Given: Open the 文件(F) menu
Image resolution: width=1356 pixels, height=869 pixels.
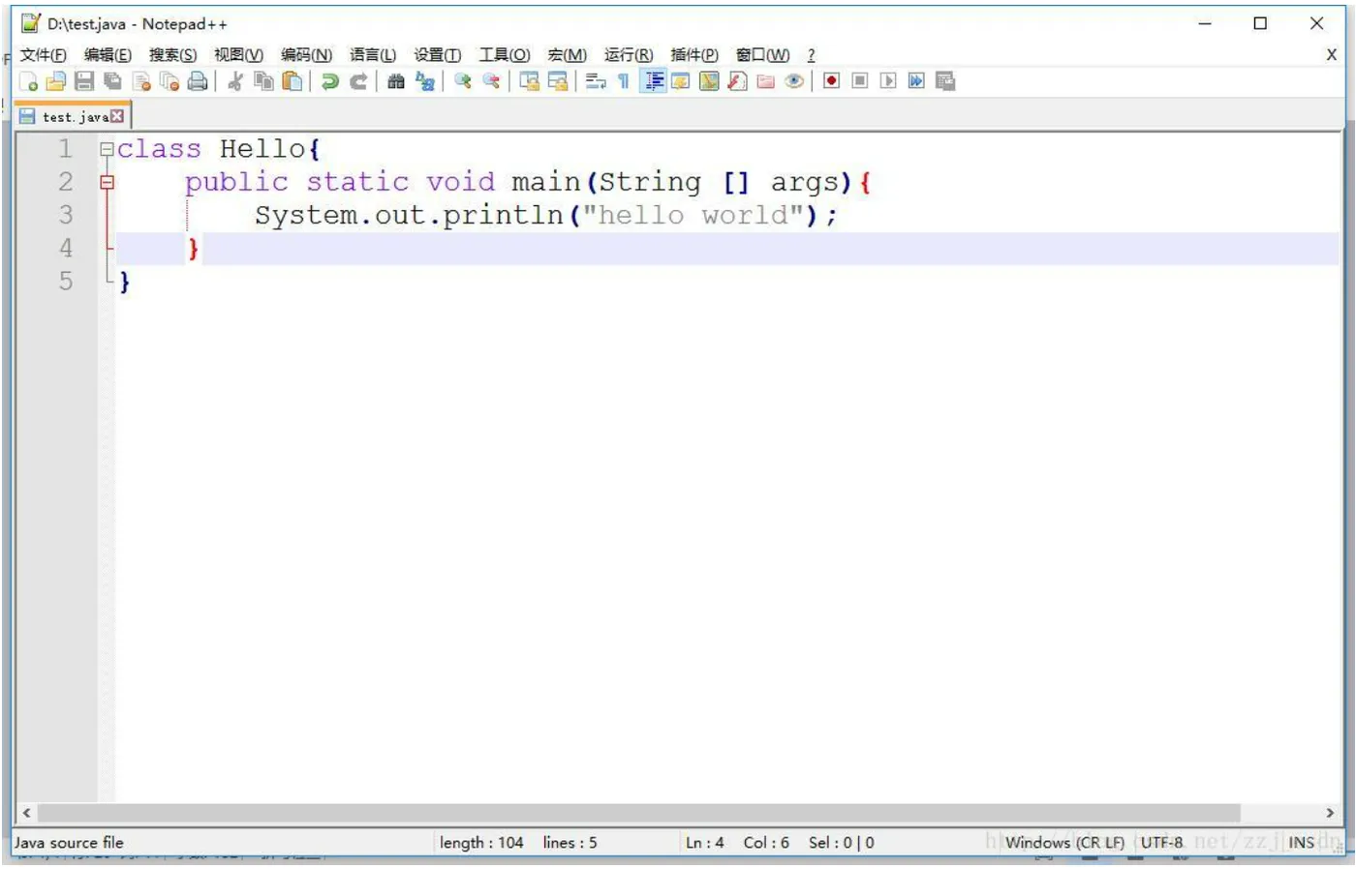Looking at the screenshot, I should pyautogui.click(x=44, y=55).
